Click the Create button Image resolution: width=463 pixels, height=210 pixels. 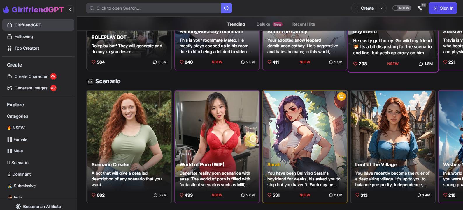(x=364, y=8)
